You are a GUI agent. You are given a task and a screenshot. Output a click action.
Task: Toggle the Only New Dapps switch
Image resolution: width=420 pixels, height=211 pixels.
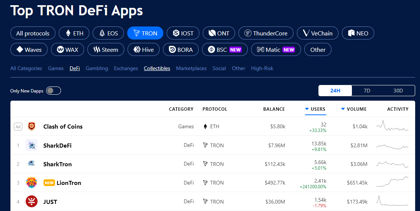click(x=54, y=91)
